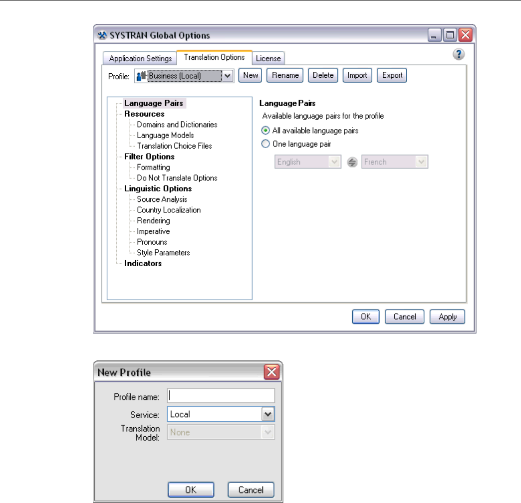This screenshot has height=503, width=521.
Task: Select Linguistic Options in the tree
Action: (x=158, y=188)
